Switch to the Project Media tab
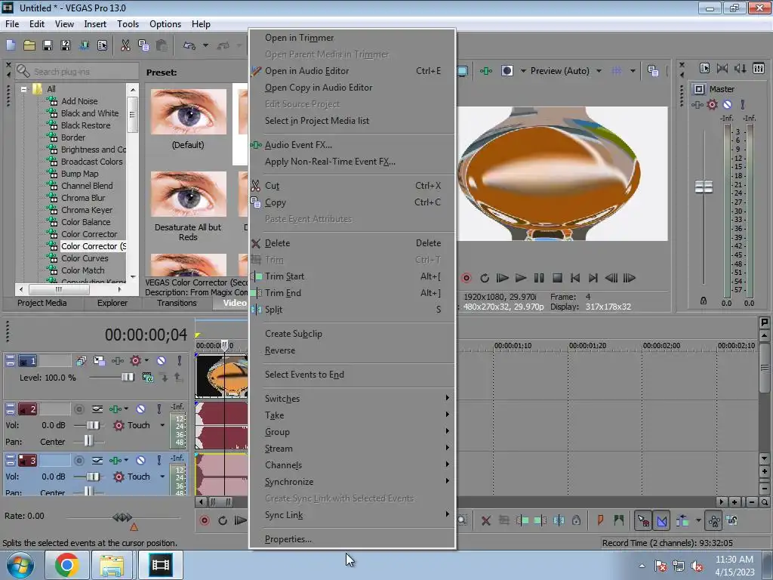Viewport: 773px width, 580px height. pos(42,303)
